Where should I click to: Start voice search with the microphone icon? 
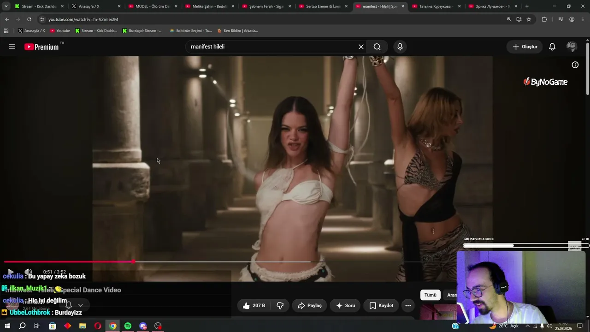pos(400,47)
